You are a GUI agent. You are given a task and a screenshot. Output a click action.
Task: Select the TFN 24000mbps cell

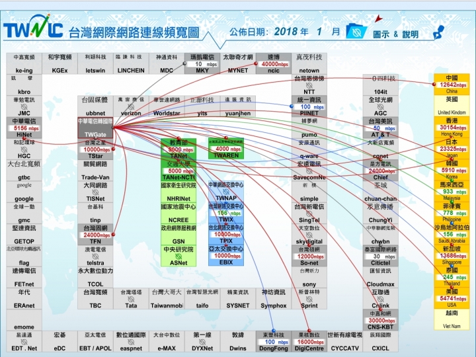click(x=95, y=235)
